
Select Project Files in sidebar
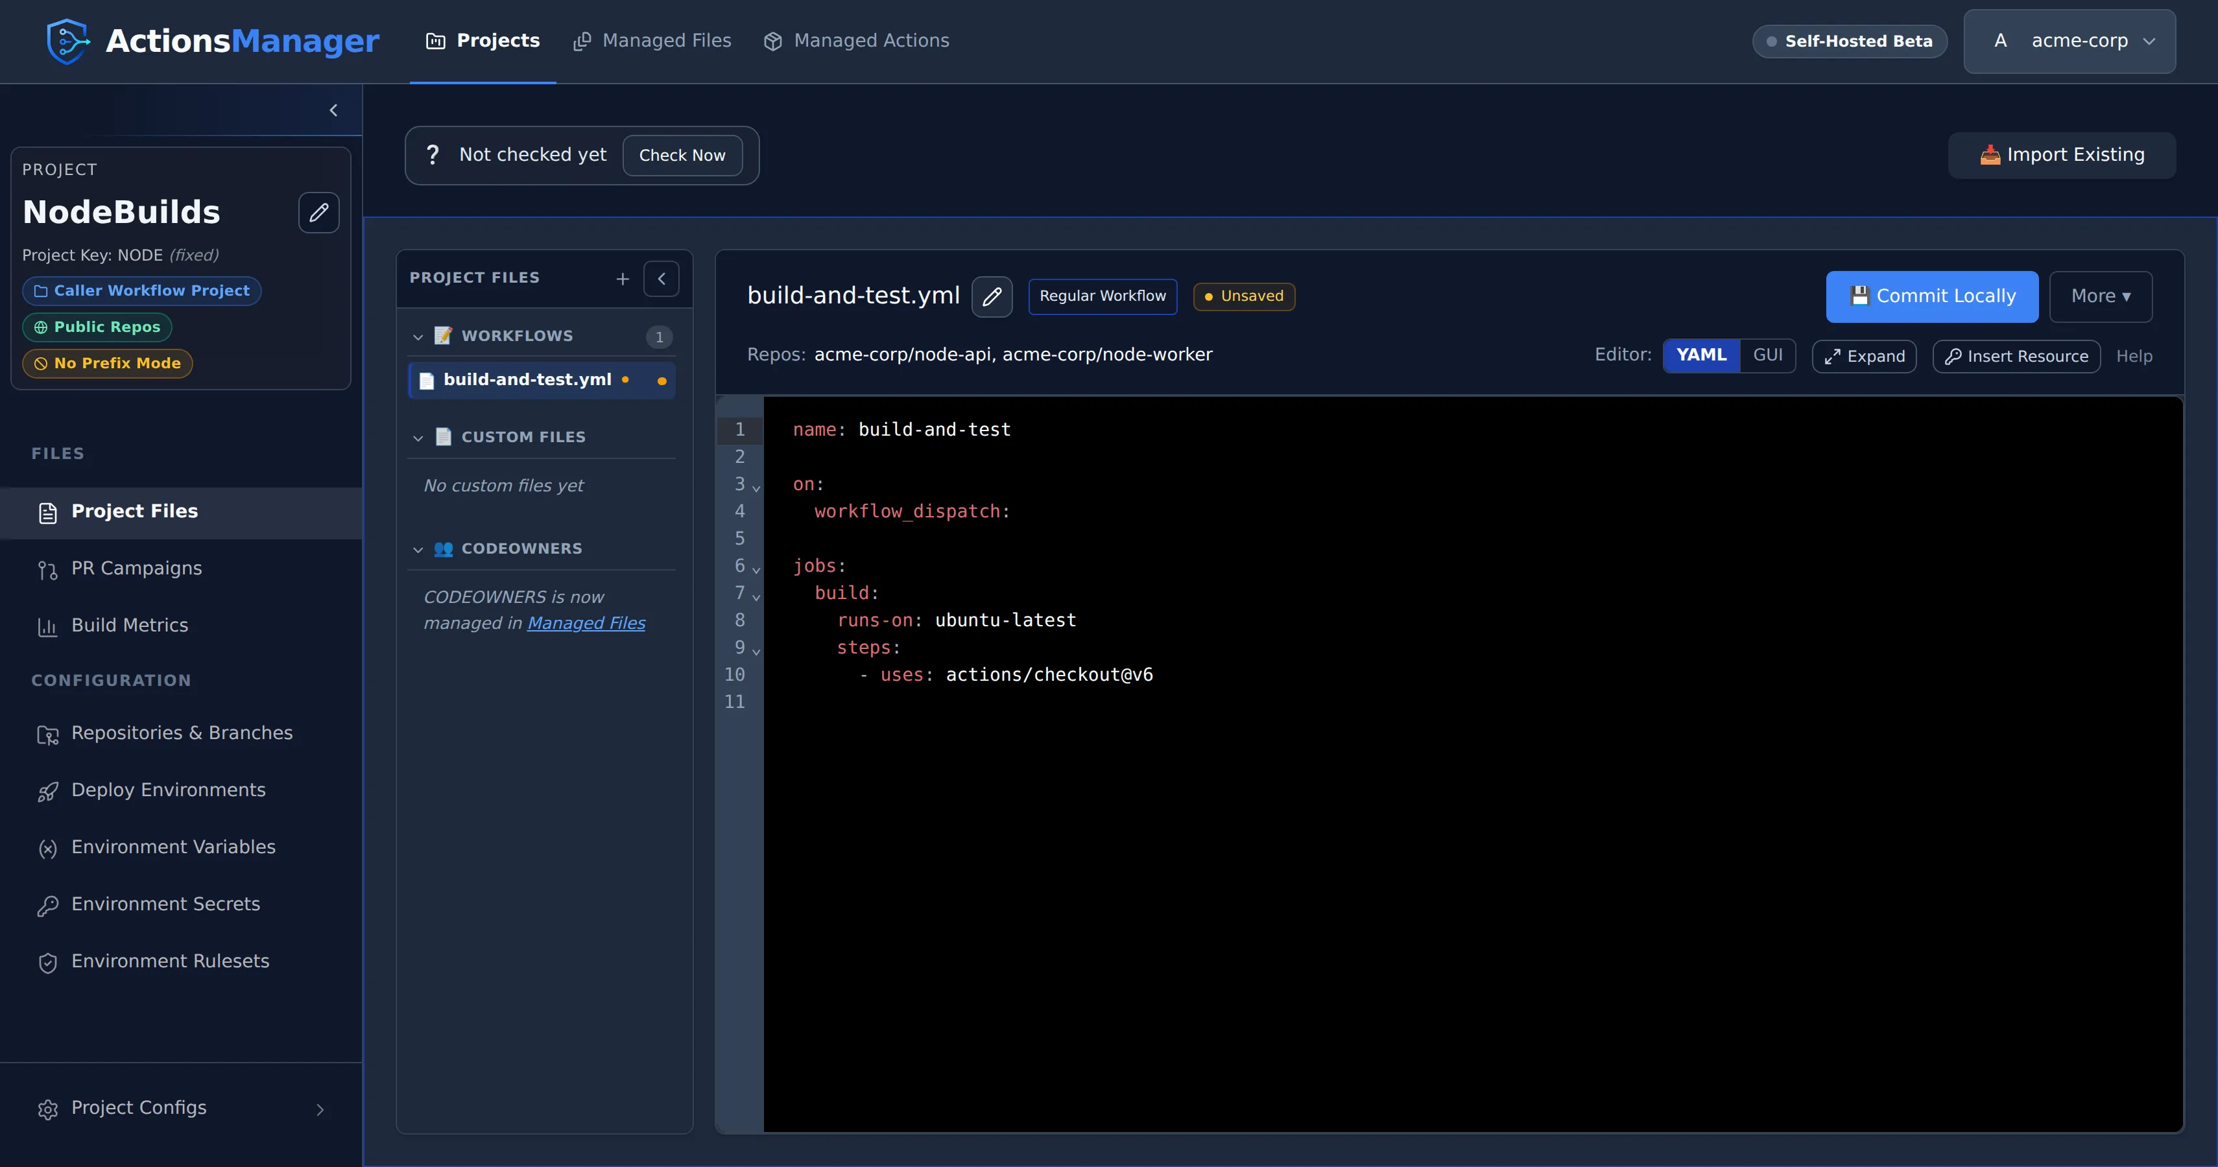[181, 512]
